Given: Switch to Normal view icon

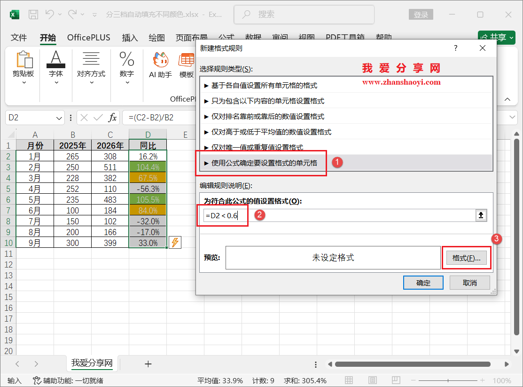Looking at the screenshot, I should 349,380.
